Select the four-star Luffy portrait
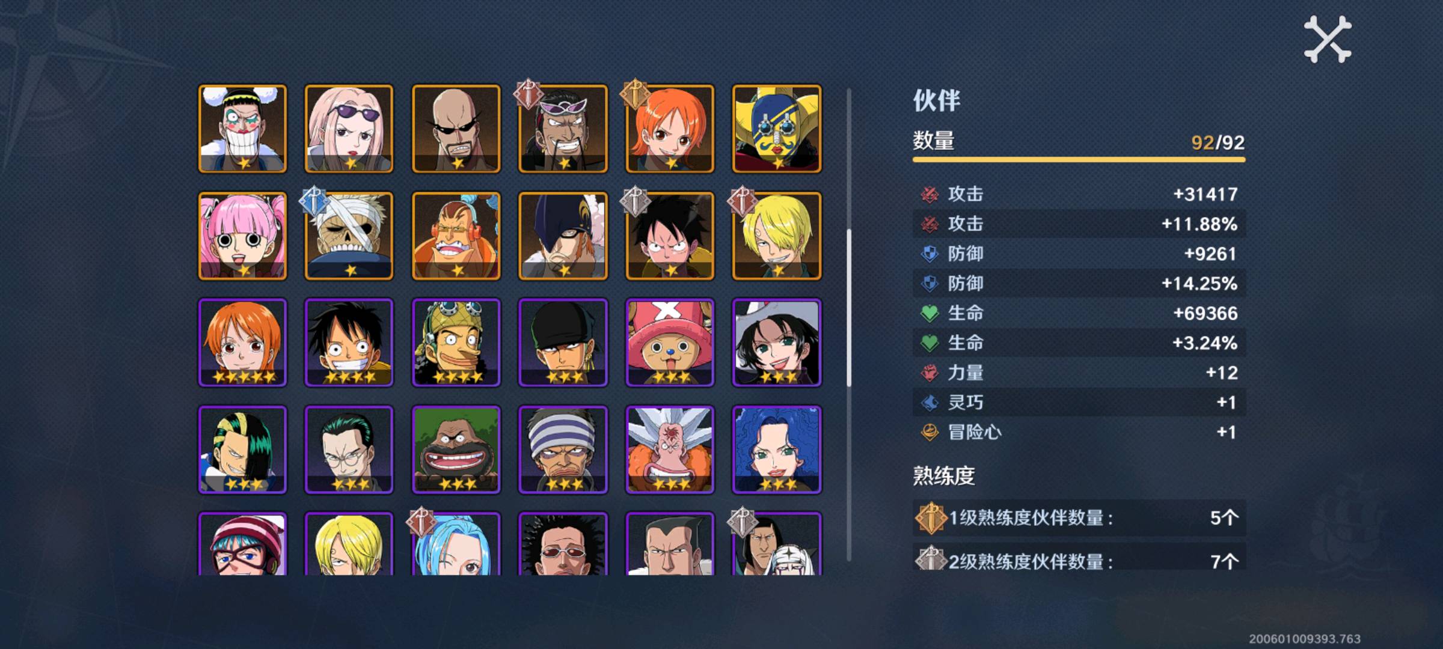This screenshot has width=1443, height=649. tap(349, 343)
